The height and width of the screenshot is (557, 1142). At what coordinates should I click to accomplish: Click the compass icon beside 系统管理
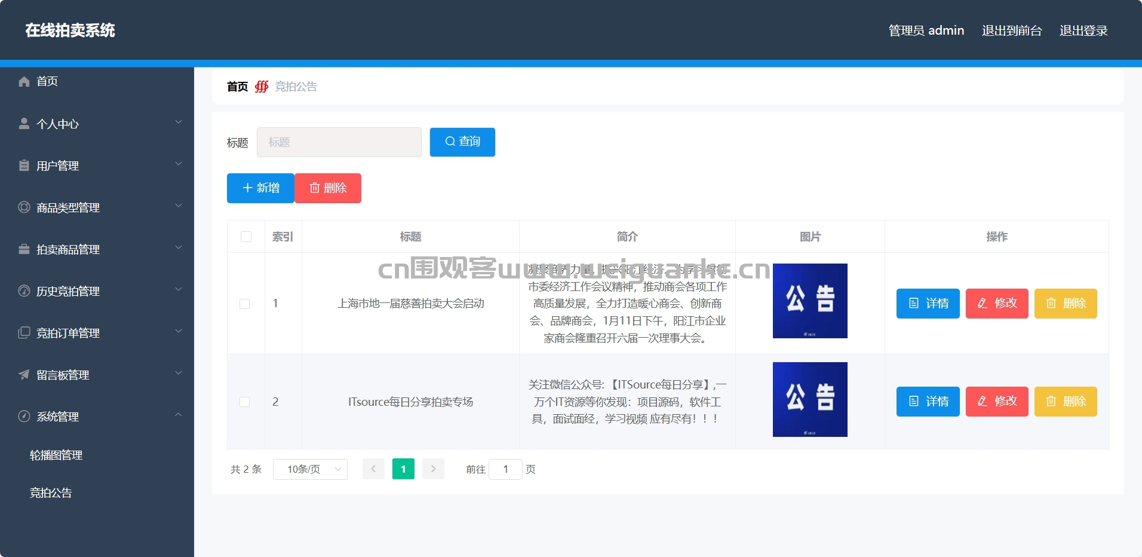coord(24,417)
